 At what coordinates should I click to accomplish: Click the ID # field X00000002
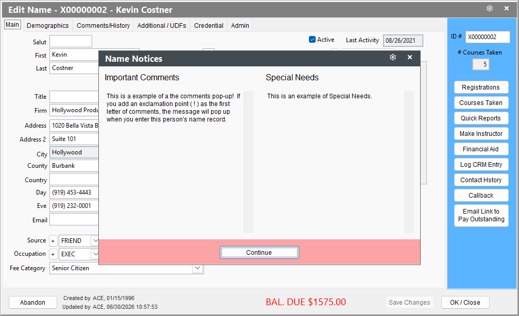point(488,37)
